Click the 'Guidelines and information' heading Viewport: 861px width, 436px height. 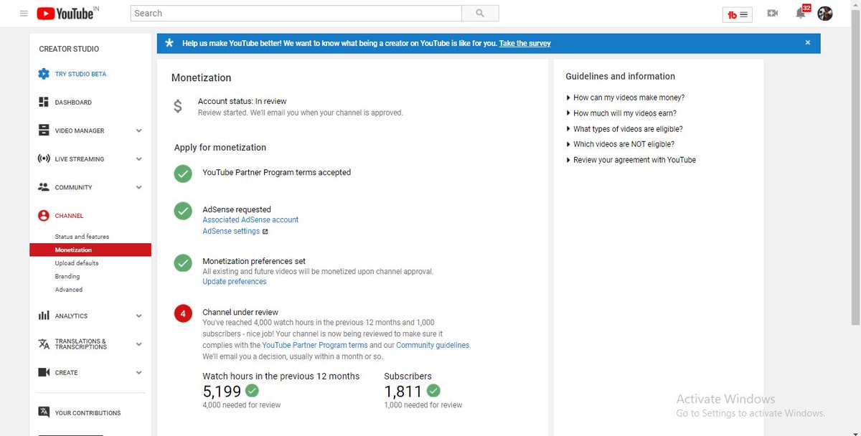point(620,76)
